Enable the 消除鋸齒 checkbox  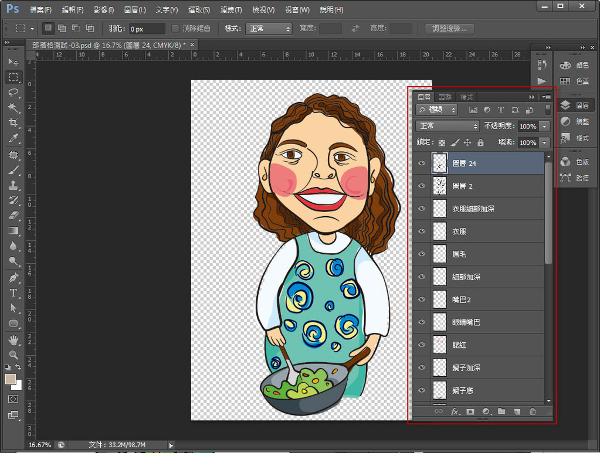[x=175, y=29]
